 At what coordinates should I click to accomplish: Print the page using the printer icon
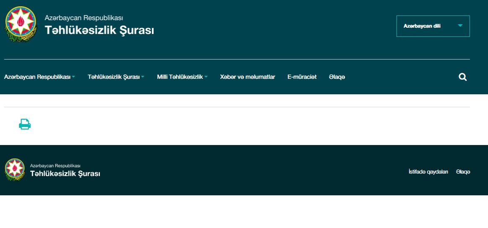point(25,124)
